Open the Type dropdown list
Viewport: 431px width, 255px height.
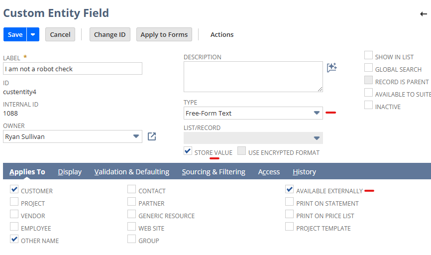tap(317, 113)
